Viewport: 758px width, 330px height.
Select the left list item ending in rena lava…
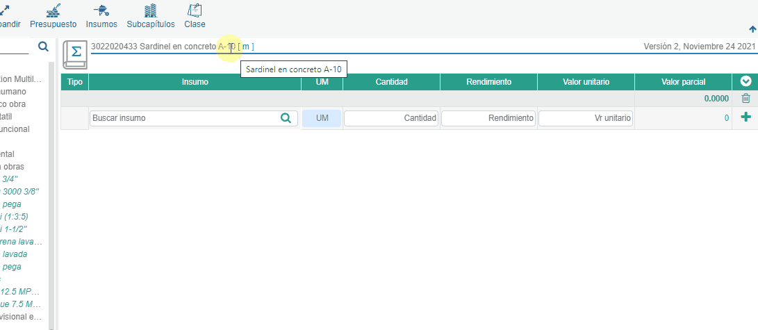[x=20, y=242]
